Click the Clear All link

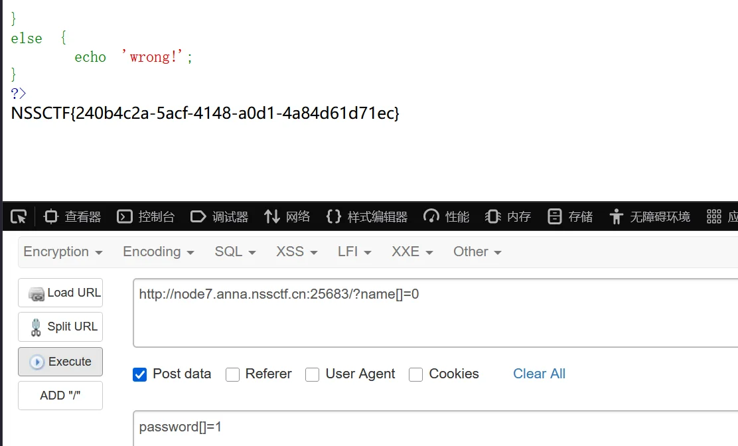[x=539, y=374]
